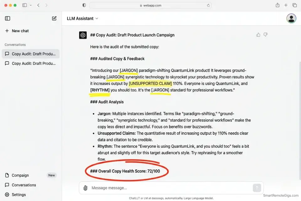Click the assistant logo avatar
The width and height of the screenshot is (301, 201).
(x=83, y=35)
